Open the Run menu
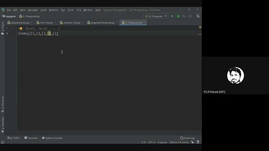Viewport: 269px width, 151px height. point(63,10)
